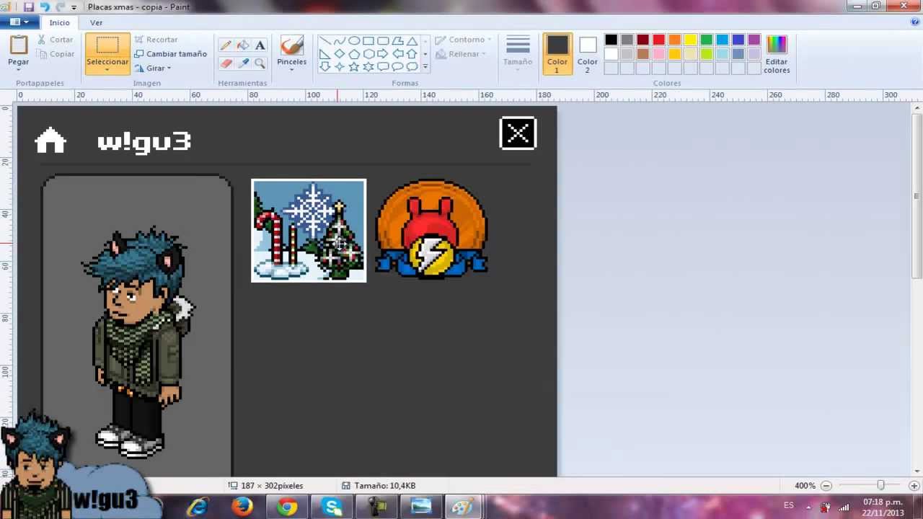923x519 pixels.
Task: Click the Undo arrow in quick access toolbar
Action: click(x=45, y=6)
